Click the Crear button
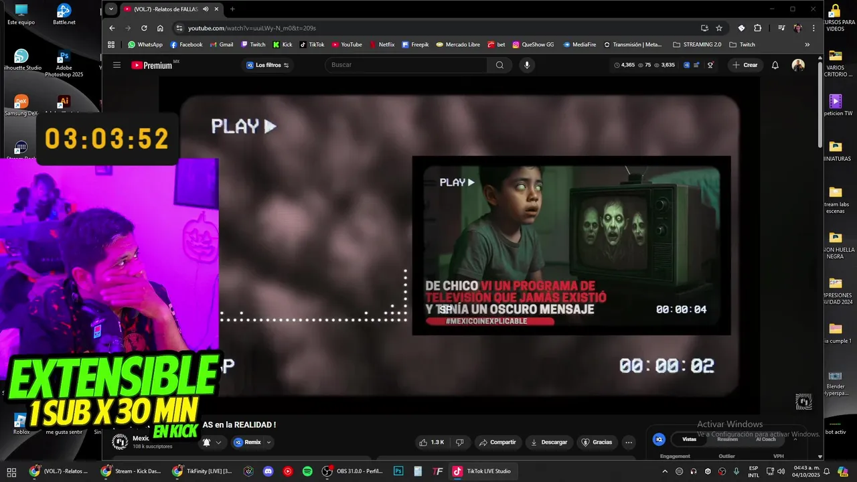 coord(745,65)
